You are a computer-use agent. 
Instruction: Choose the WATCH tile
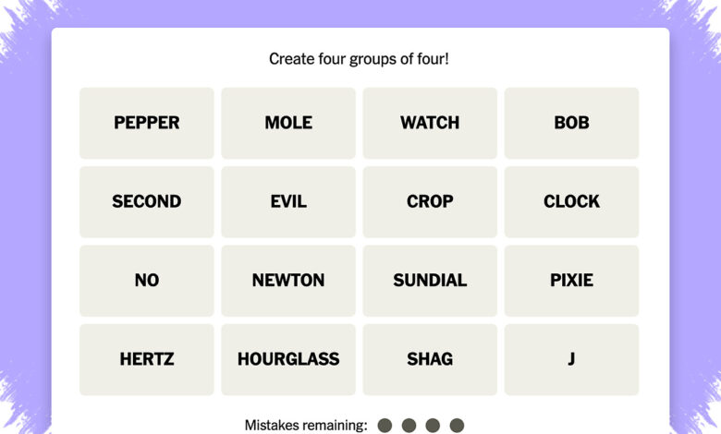point(430,123)
